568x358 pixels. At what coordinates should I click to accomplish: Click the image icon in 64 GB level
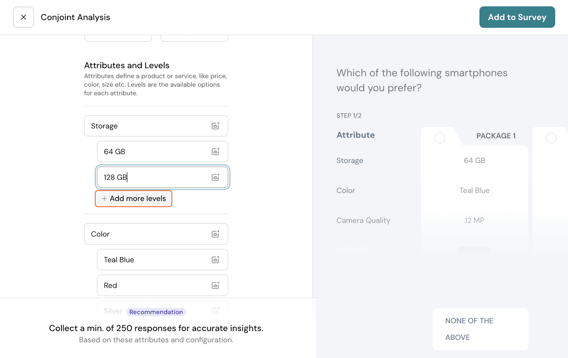(215, 152)
